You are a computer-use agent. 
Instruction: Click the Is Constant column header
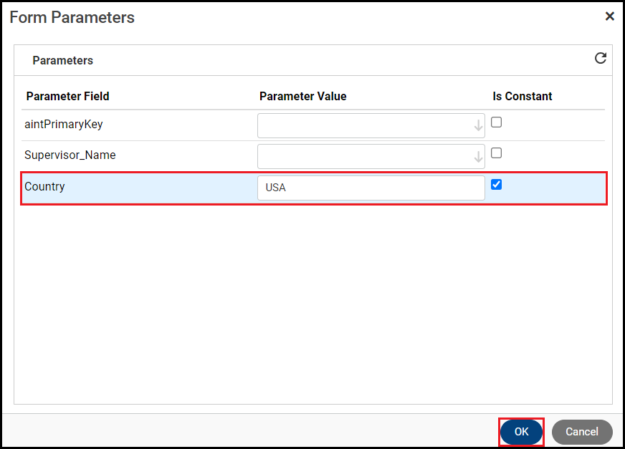click(x=522, y=96)
